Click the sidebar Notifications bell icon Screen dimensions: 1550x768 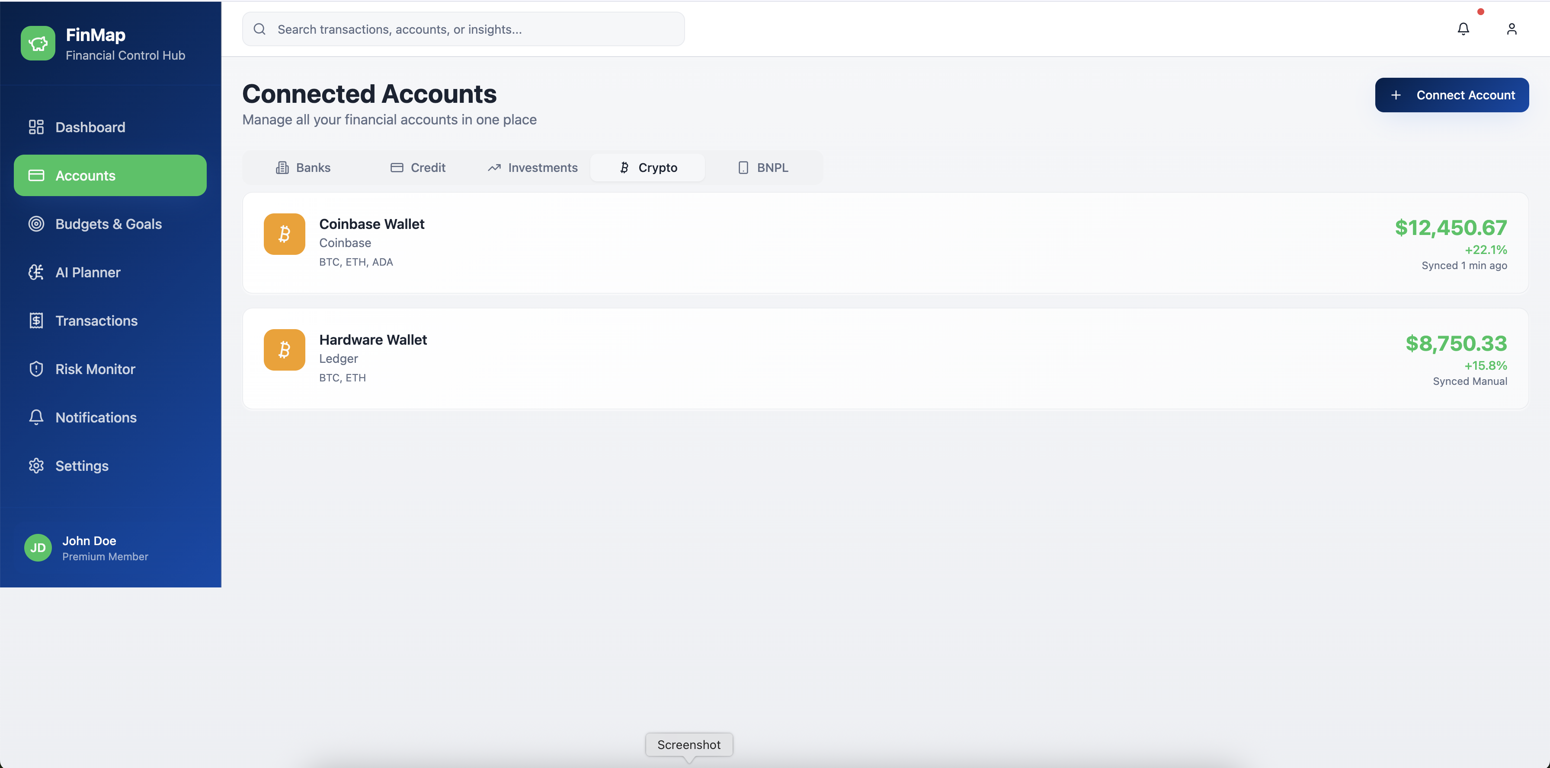click(36, 417)
